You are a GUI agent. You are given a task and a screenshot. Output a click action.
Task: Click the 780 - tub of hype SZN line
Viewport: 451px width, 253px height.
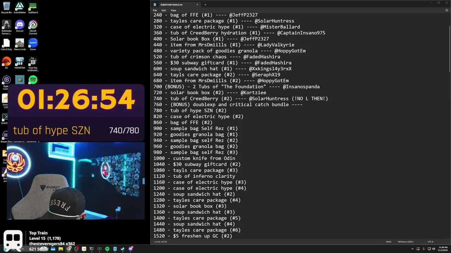(190, 111)
